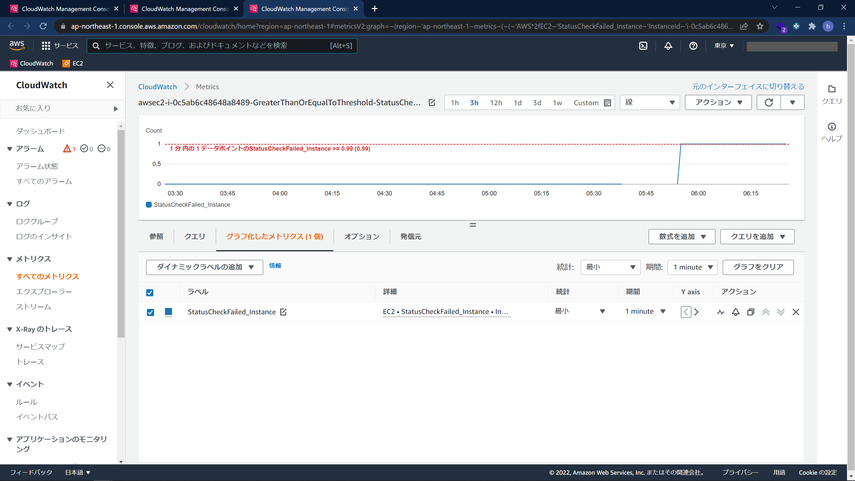Move metric to right Y axis arrow
This screenshot has height=481, width=855.
pyautogui.click(x=696, y=312)
